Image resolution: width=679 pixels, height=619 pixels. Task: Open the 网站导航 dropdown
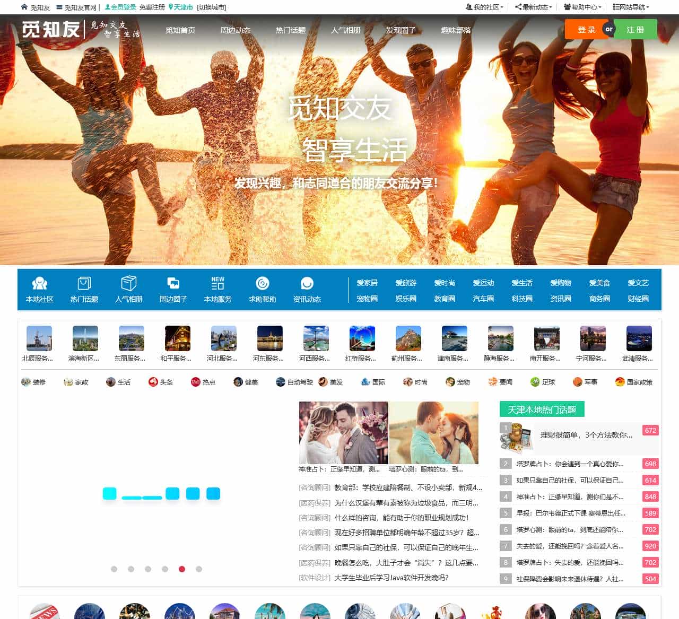pyautogui.click(x=631, y=7)
